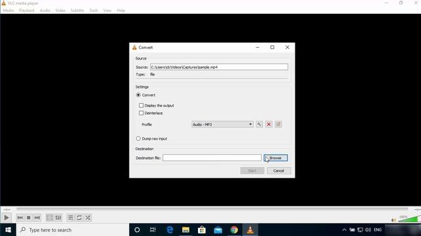The image size is (421, 236).
Task: Adjust the VLC volume slider
Action: coord(409,219)
